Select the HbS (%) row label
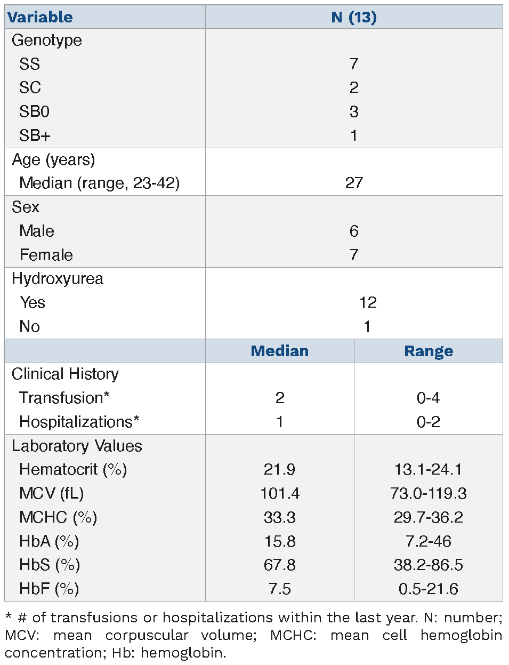Screen dimensions: 509x665 50,565
